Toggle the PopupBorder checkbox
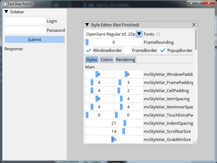The image size is (217, 163). coord(162,50)
